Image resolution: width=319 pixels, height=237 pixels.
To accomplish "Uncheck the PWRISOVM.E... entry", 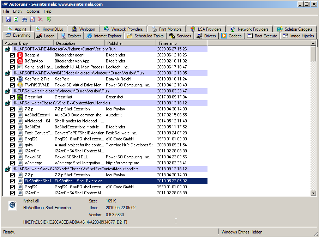I will (13, 85).
